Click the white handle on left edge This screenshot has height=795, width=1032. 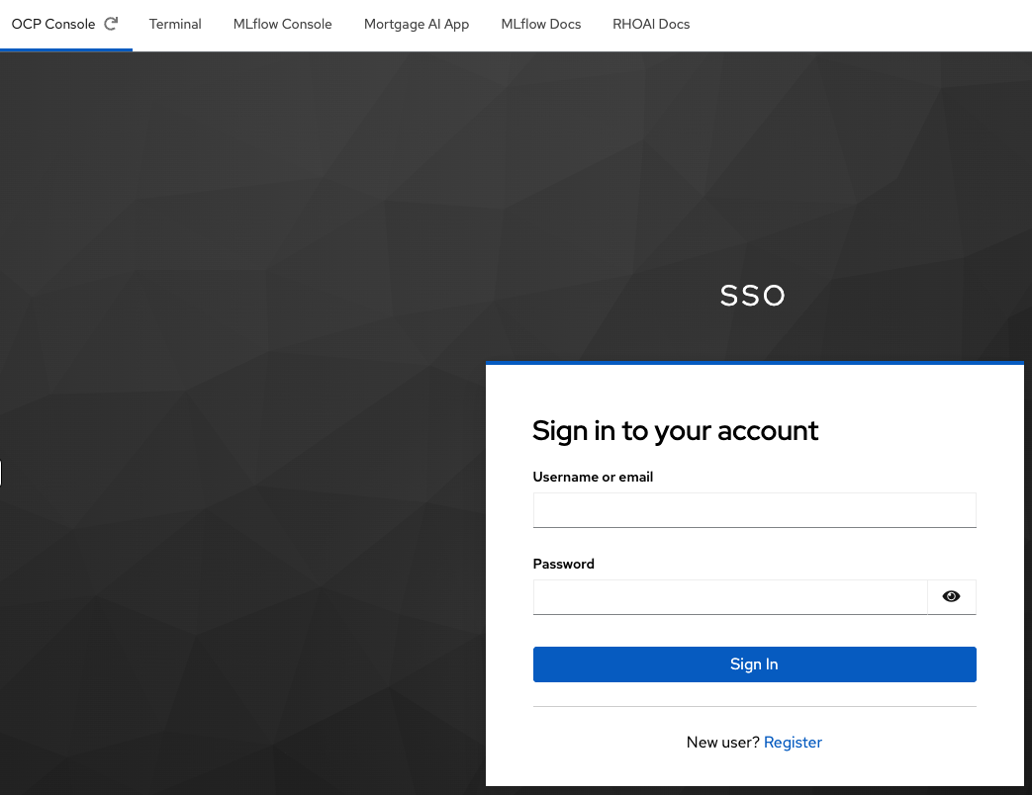[1, 474]
